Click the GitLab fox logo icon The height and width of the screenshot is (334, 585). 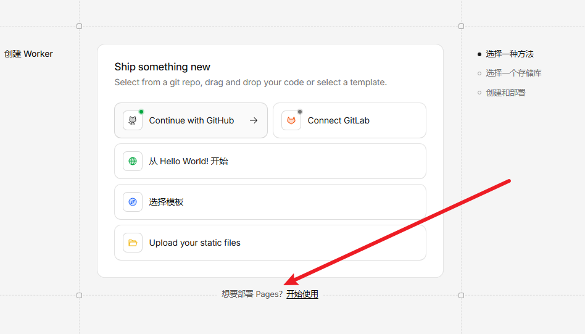point(291,121)
